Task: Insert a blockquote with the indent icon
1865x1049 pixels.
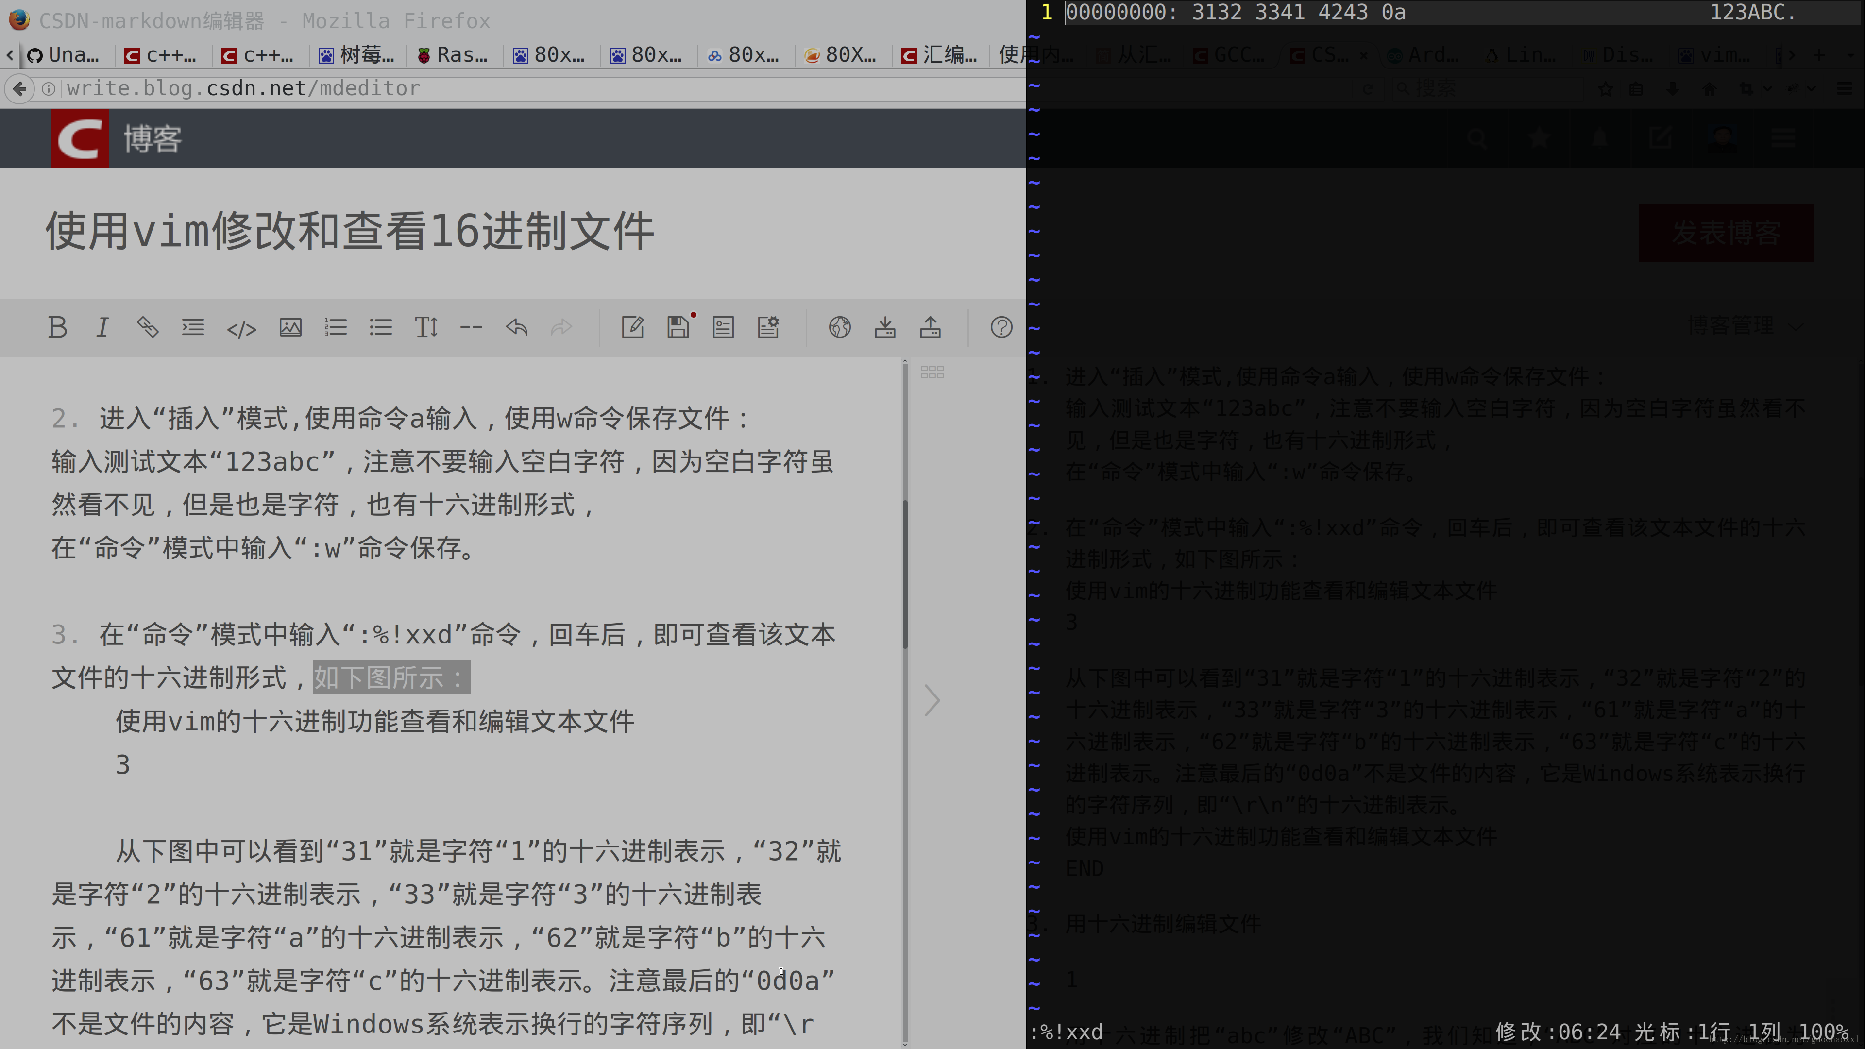Action: (193, 327)
